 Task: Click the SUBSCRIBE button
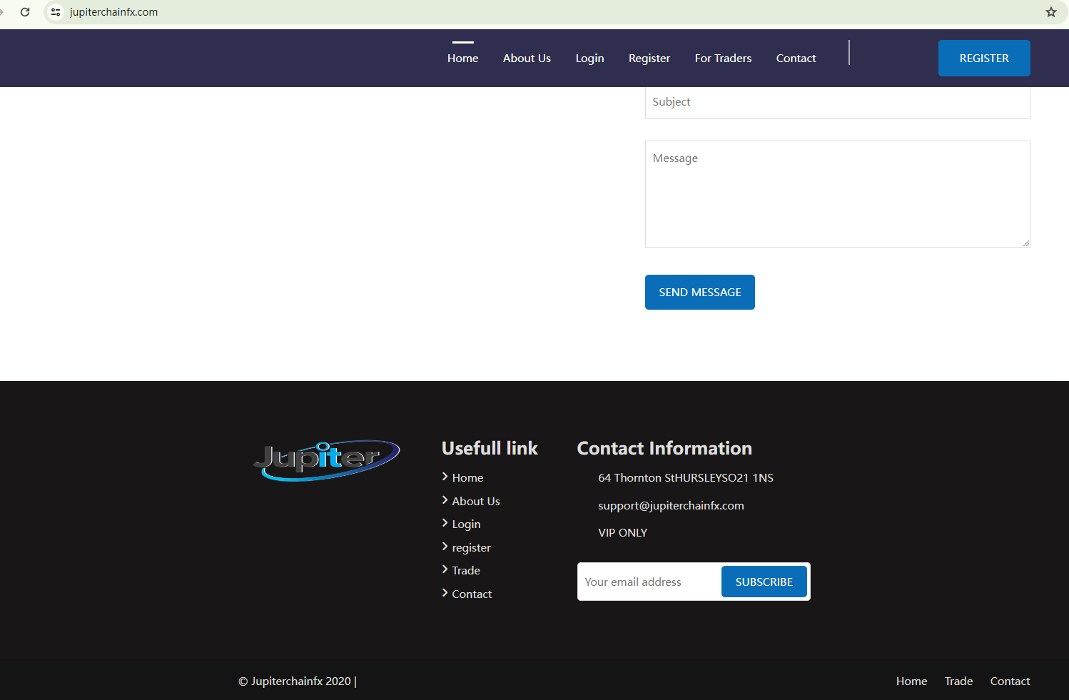tap(764, 582)
